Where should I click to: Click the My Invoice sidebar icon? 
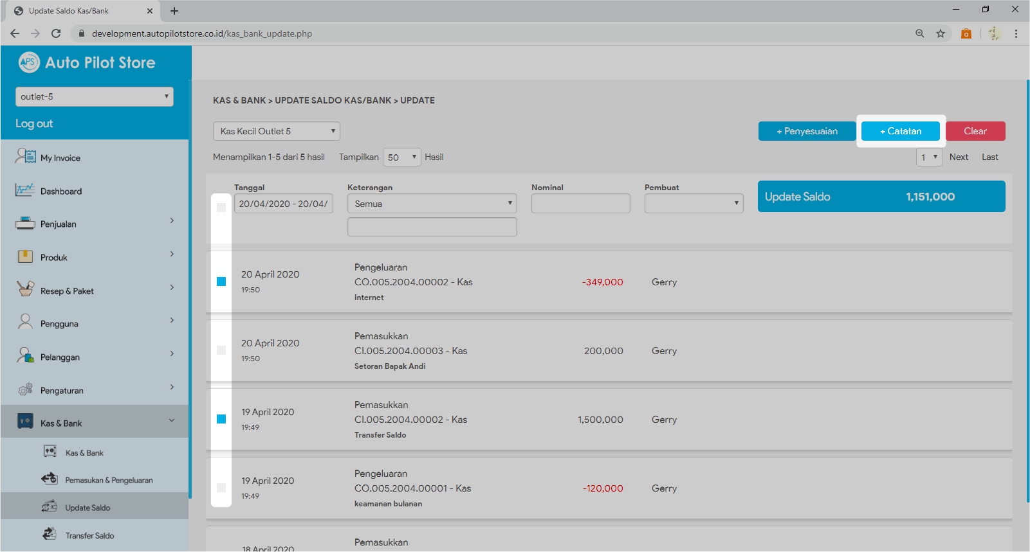point(26,156)
